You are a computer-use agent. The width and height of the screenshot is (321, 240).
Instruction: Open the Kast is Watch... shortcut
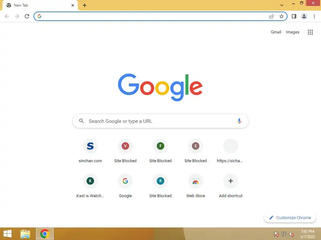tap(90, 186)
